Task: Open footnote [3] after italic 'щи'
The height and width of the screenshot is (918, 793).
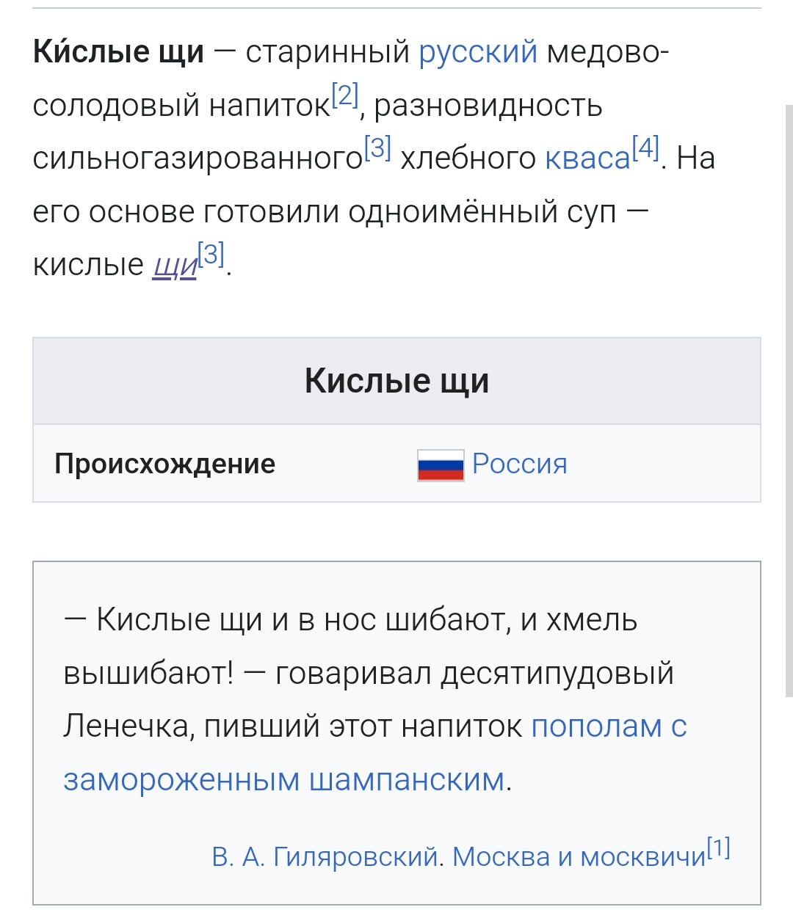Action: (211, 254)
